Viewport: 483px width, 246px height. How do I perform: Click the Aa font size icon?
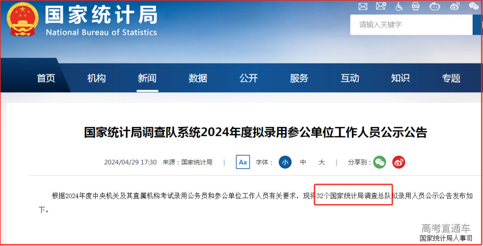pos(243,162)
